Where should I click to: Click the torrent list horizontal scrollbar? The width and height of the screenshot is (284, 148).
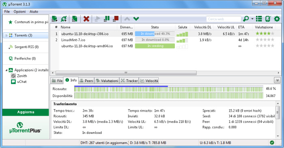[126, 73]
